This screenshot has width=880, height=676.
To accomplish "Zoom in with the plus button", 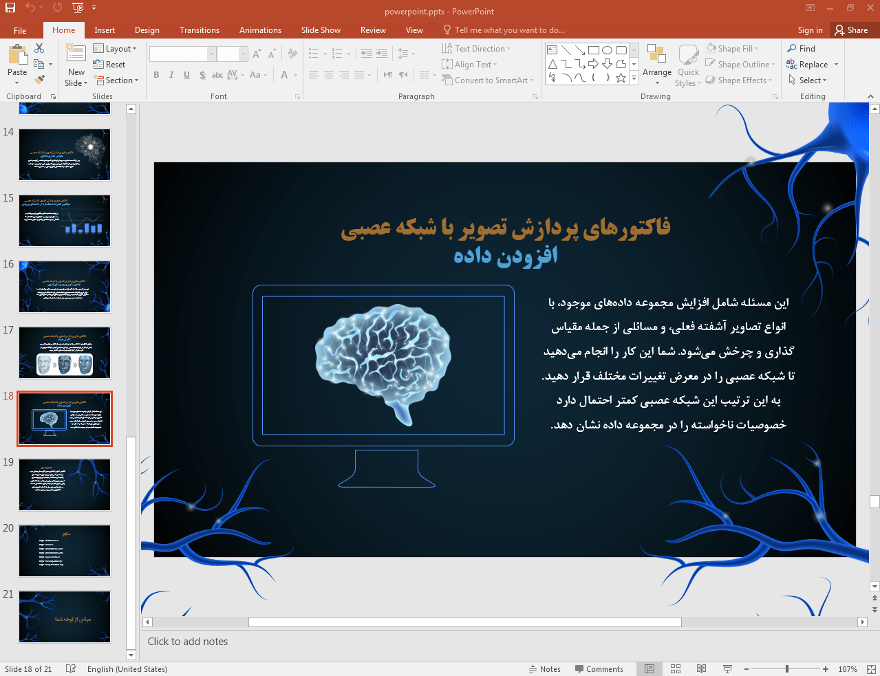I will pyautogui.click(x=826, y=669).
